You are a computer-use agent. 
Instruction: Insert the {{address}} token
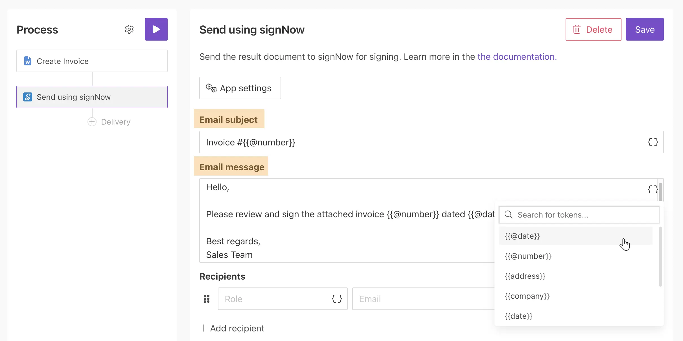click(x=576, y=276)
